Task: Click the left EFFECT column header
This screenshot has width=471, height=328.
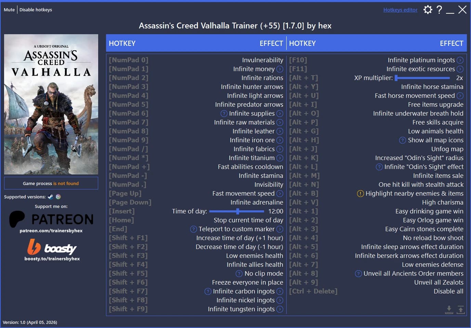Action: coord(271,43)
